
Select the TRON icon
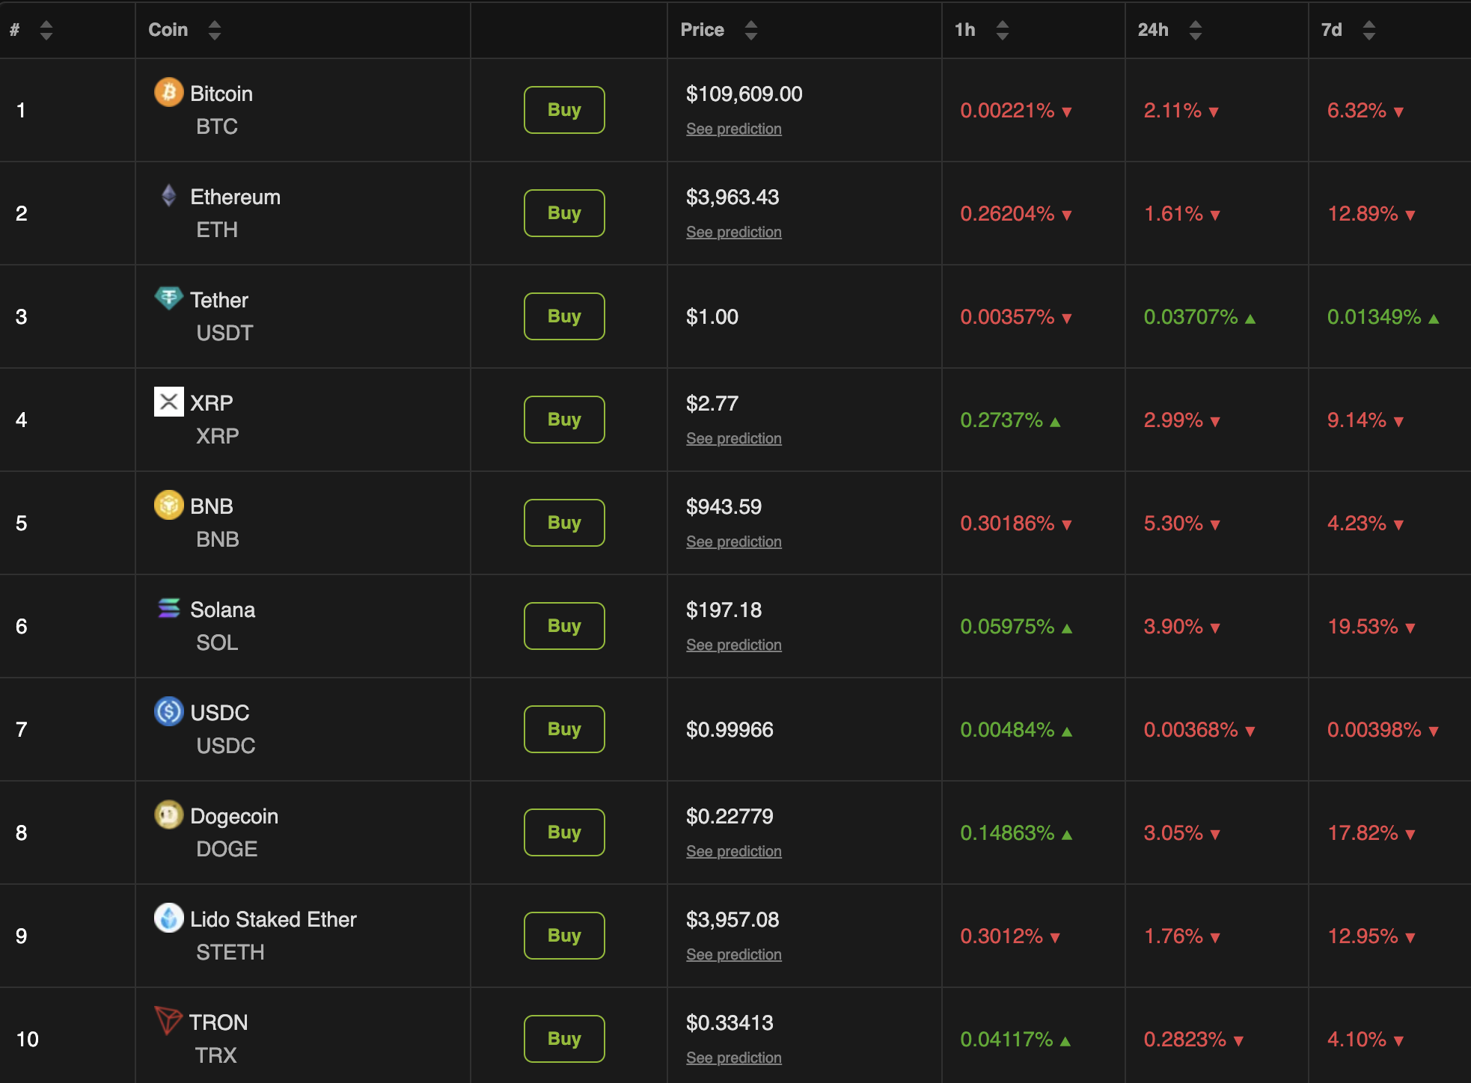169,1022
